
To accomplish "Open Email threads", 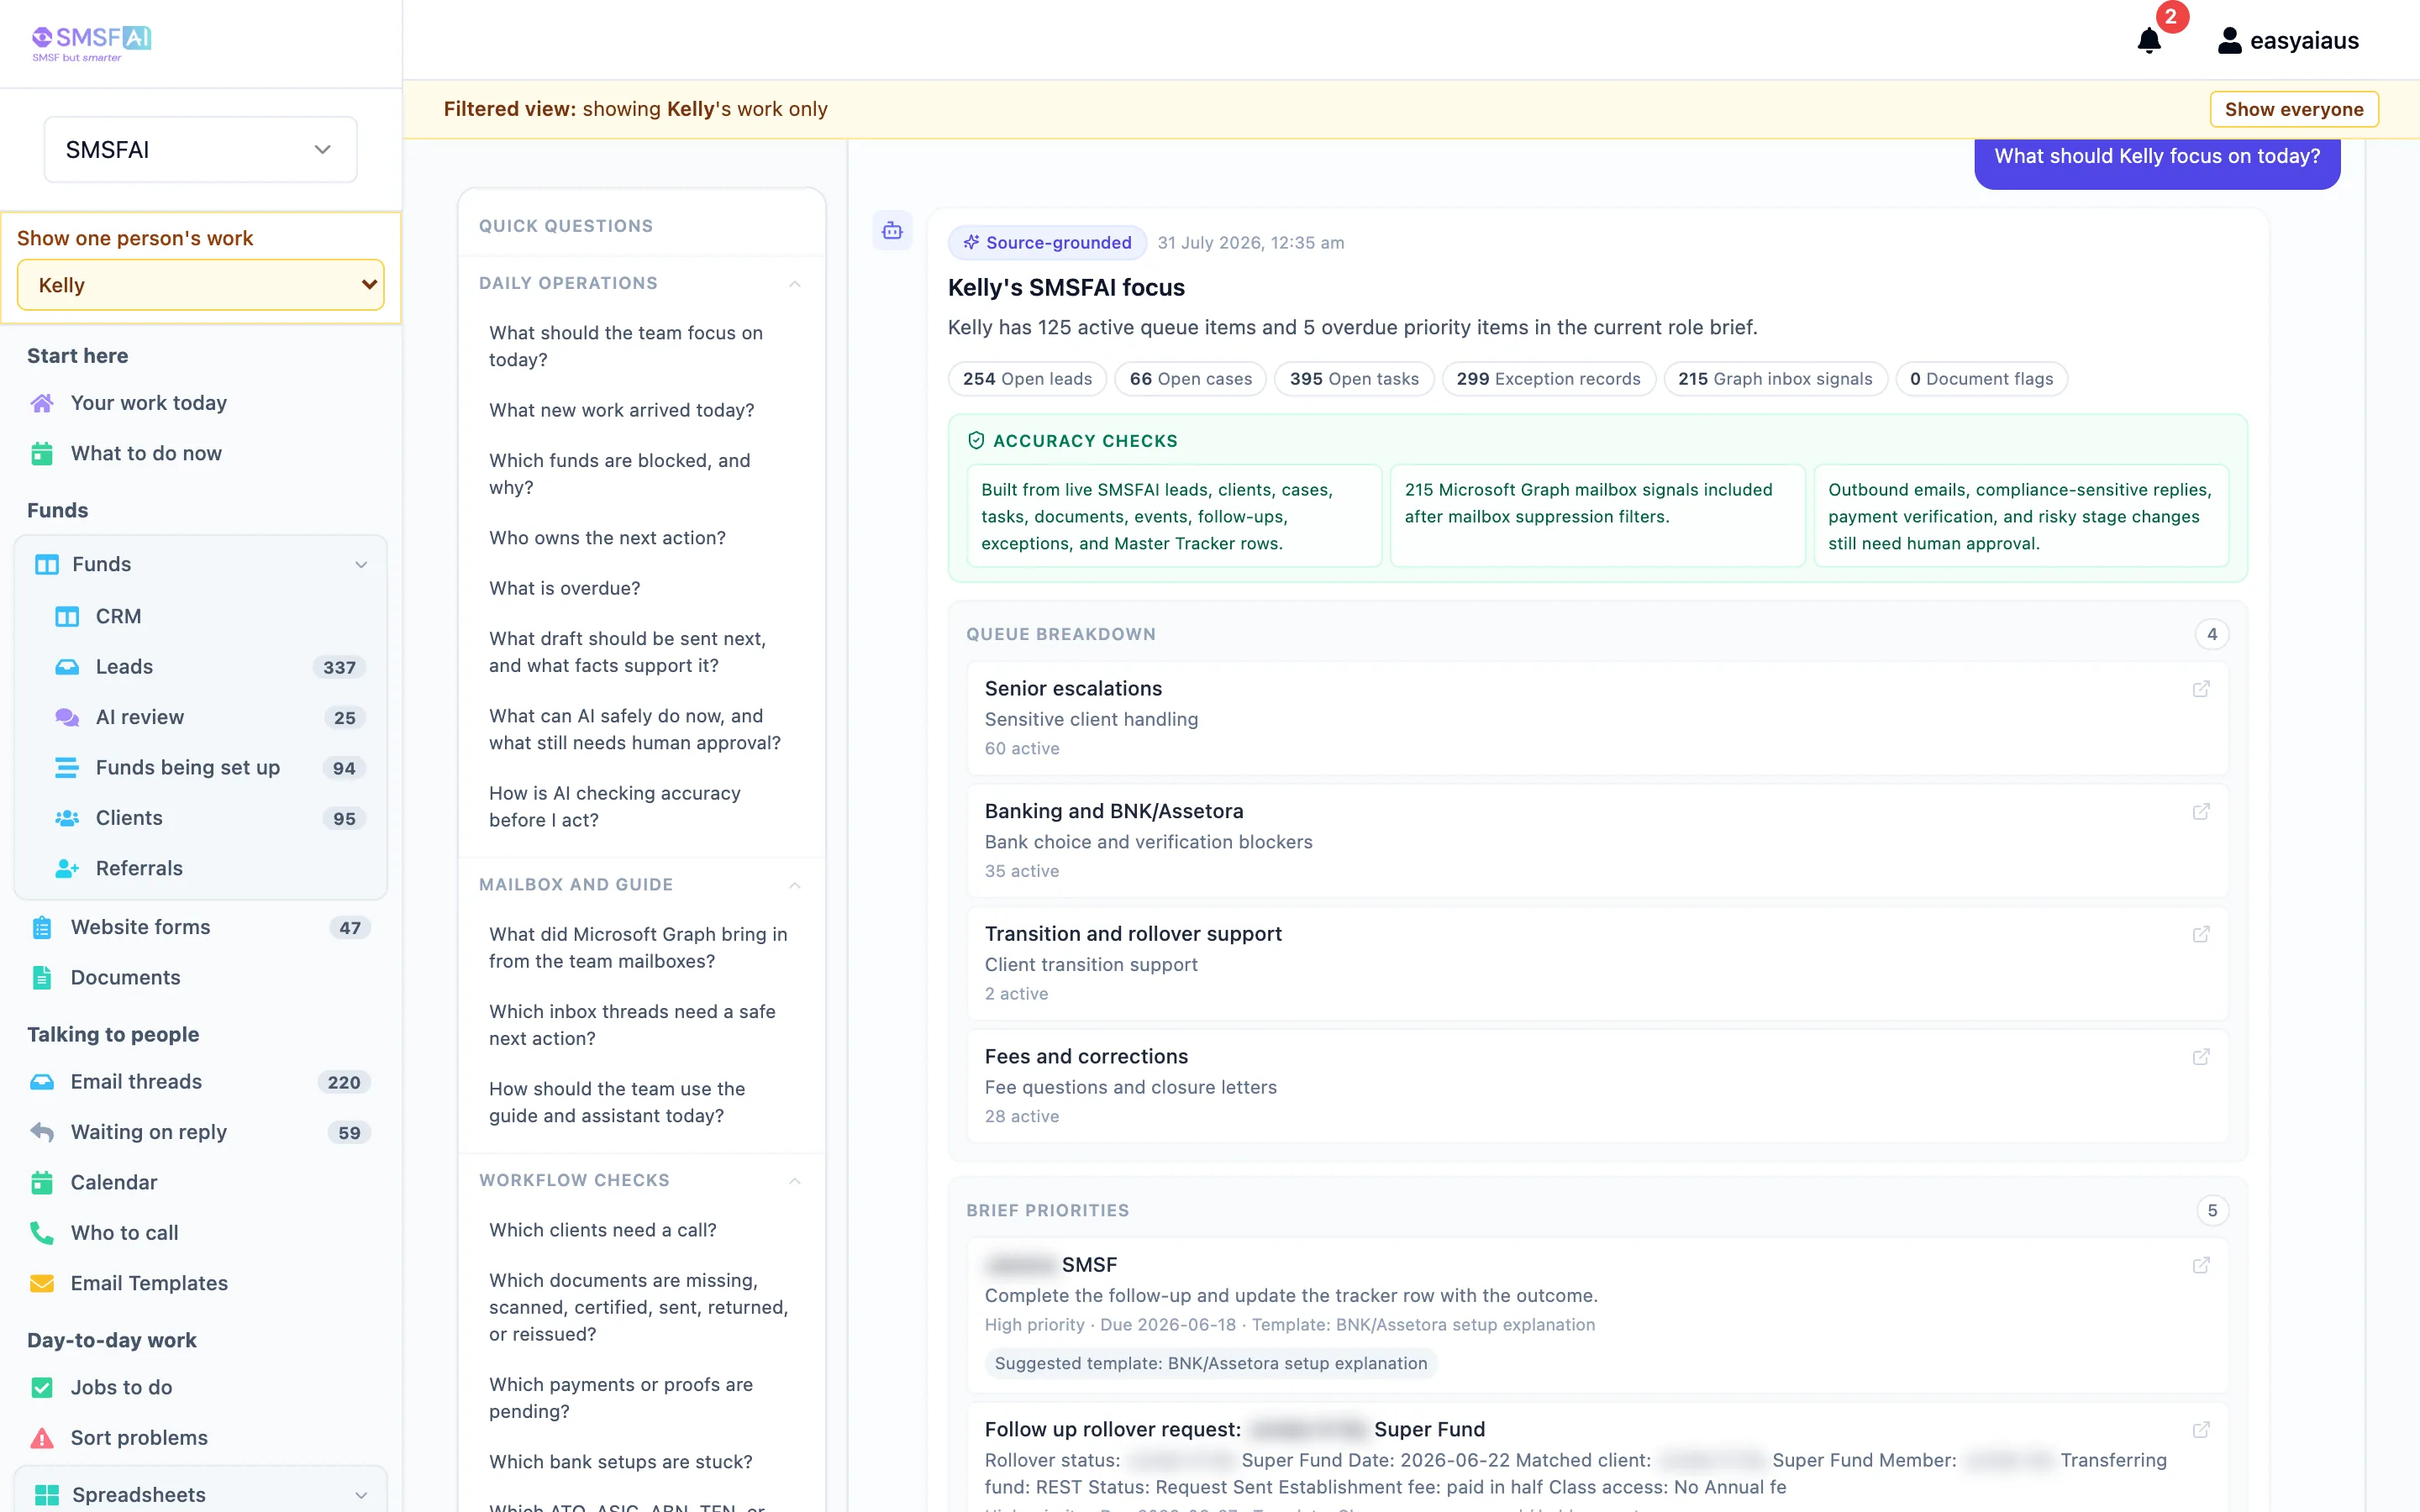I will coord(200,1082).
